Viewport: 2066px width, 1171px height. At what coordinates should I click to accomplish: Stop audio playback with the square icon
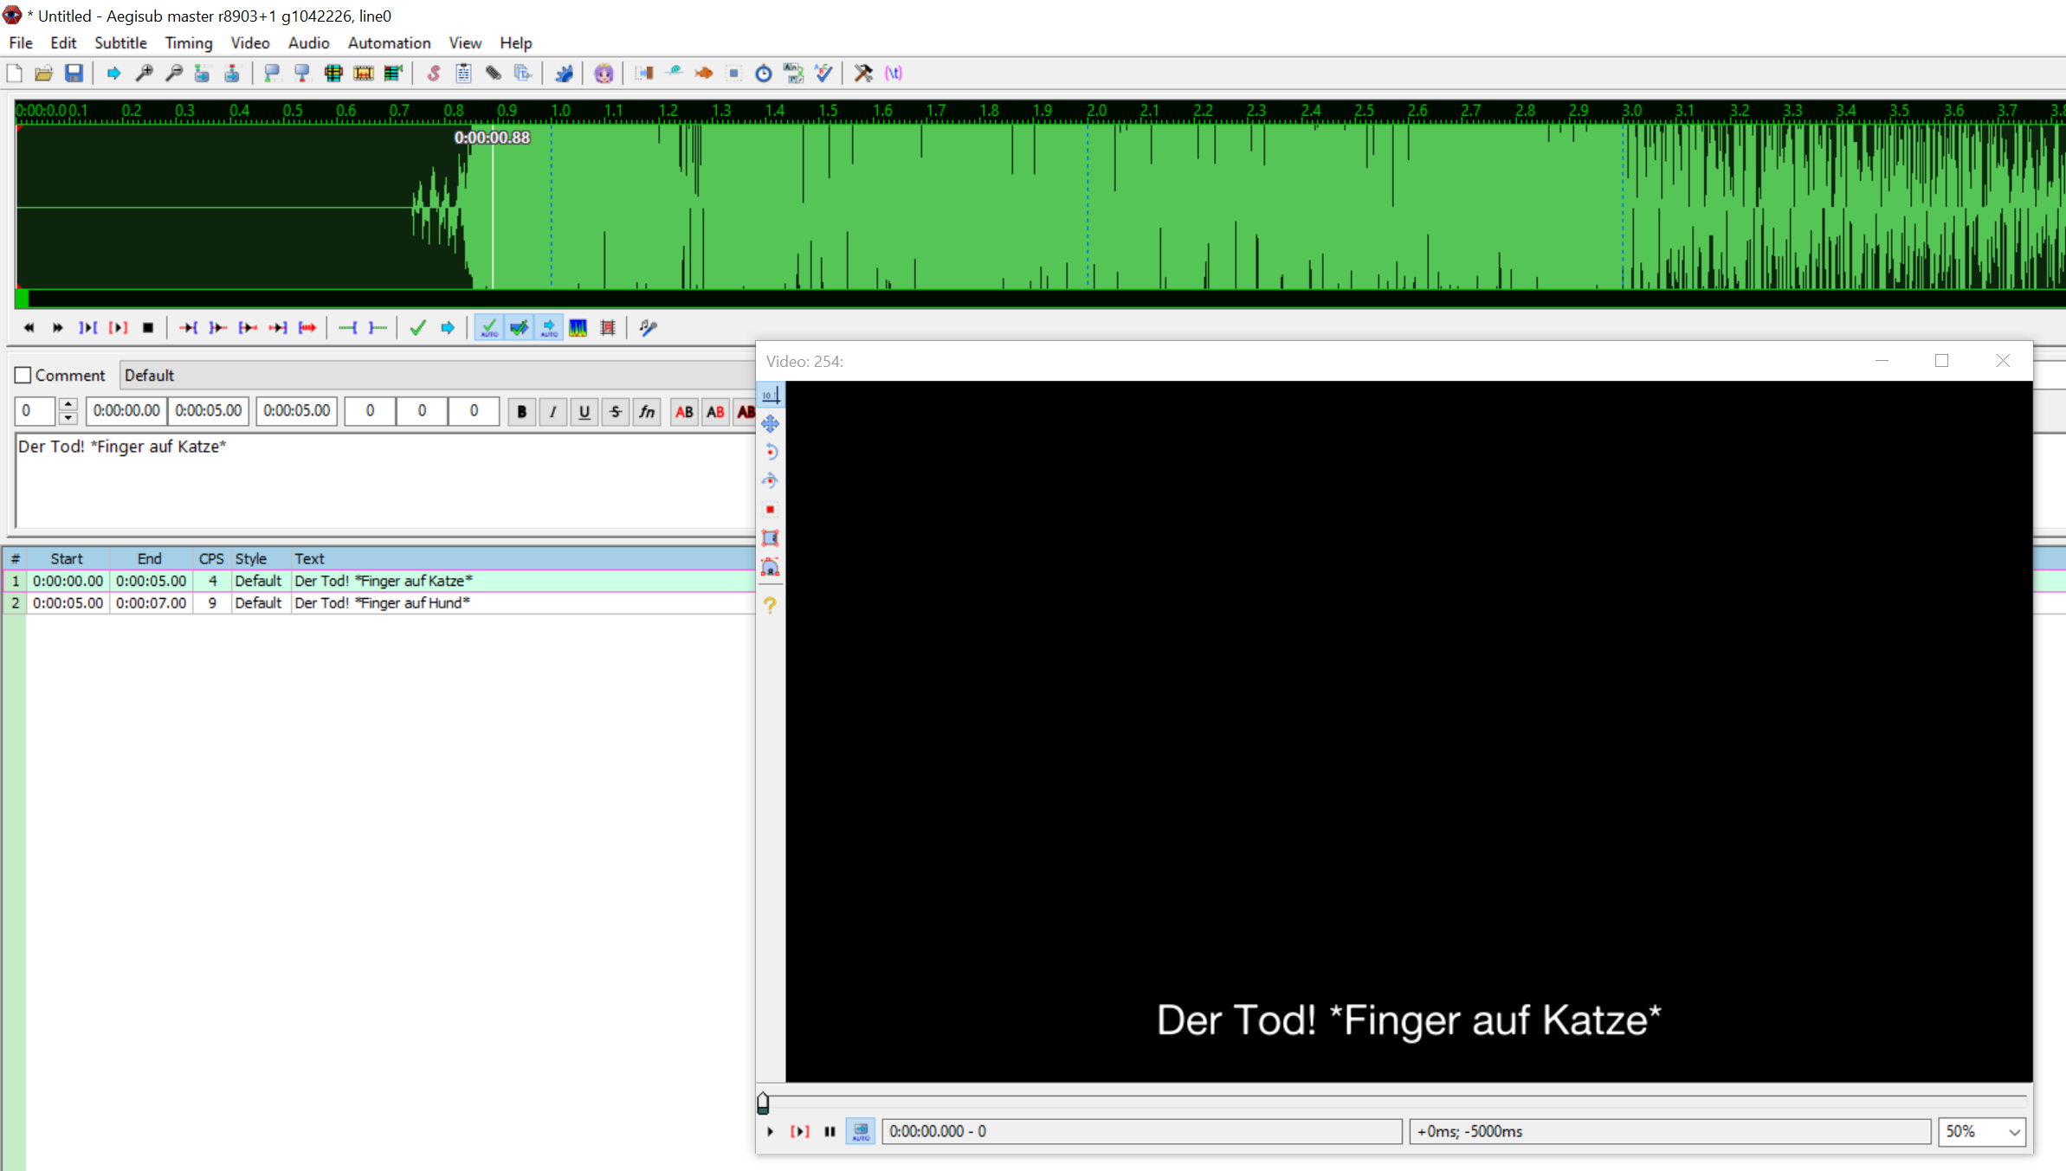tap(148, 328)
